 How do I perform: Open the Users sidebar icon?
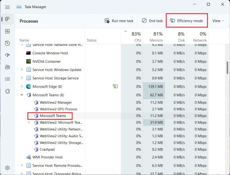7,67
